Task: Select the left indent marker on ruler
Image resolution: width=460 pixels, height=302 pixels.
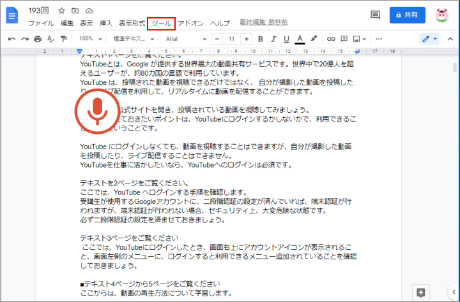Action: coord(79,52)
